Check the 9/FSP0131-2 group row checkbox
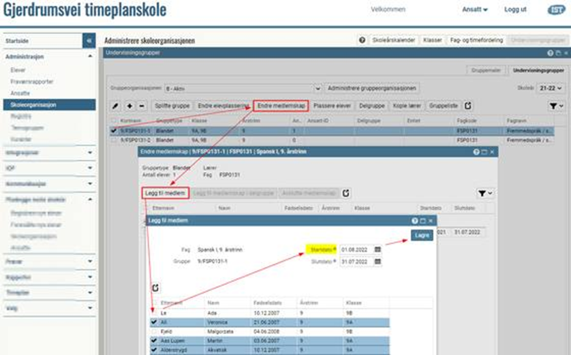 pyautogui.click(x=115, y=140)
